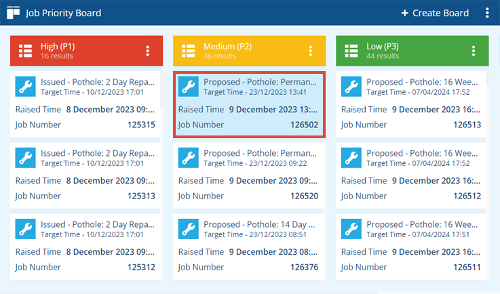The image size is (500, 294).
Task: Click Create Board button
Action: click(x=435, y=13)
